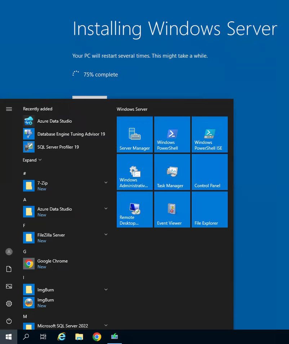Image resolution: width=289 pixels, height=344 pixels.
Task: Click the letter F section header
Action: (24, 225)
